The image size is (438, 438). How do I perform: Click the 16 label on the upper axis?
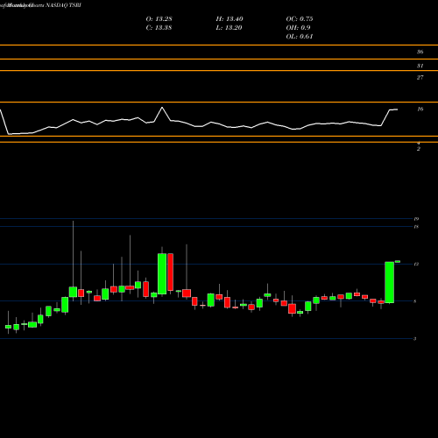tap(420, 109)
